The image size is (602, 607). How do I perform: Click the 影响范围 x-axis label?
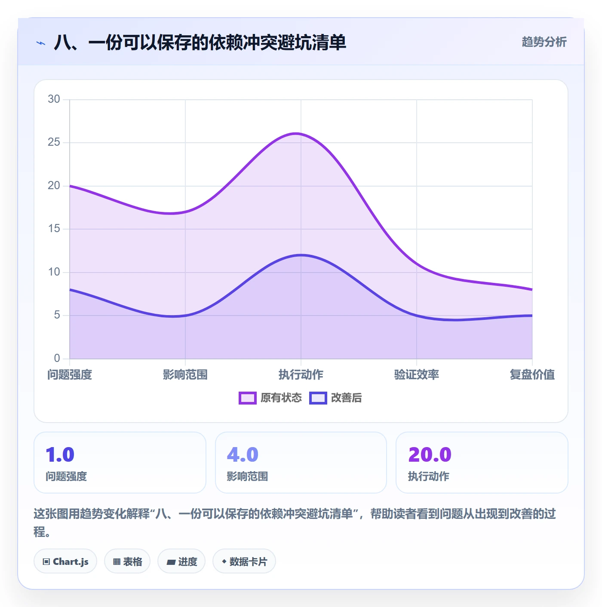(185, 374)
